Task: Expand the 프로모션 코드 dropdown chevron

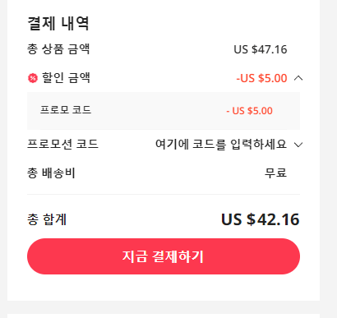Action: (298, 145)
